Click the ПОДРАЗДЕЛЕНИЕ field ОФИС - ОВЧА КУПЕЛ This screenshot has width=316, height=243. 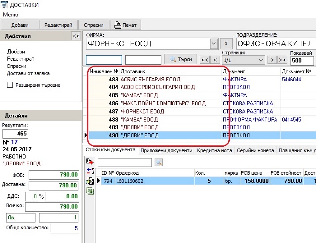click(x=276, y=43)
